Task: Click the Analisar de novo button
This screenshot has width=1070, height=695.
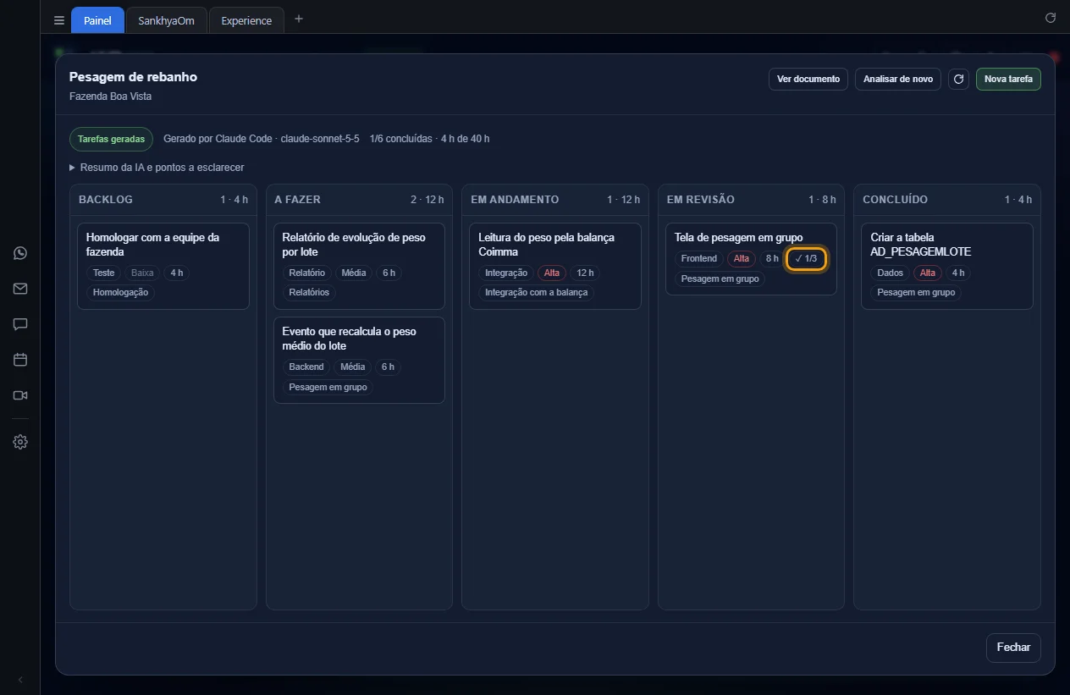Action: 898,80
